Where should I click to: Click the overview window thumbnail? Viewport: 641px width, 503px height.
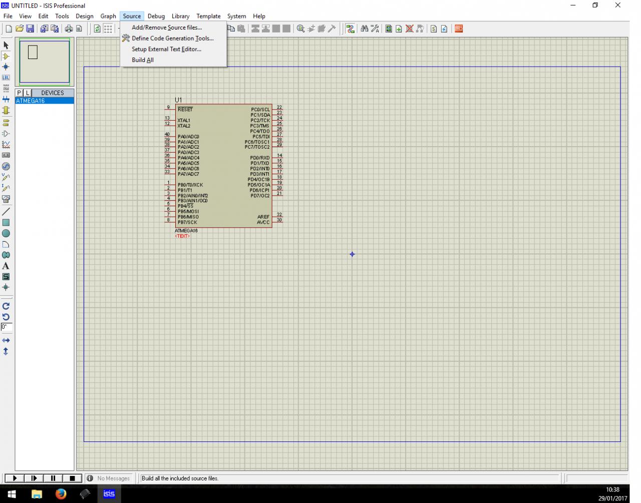pos(45,62)
